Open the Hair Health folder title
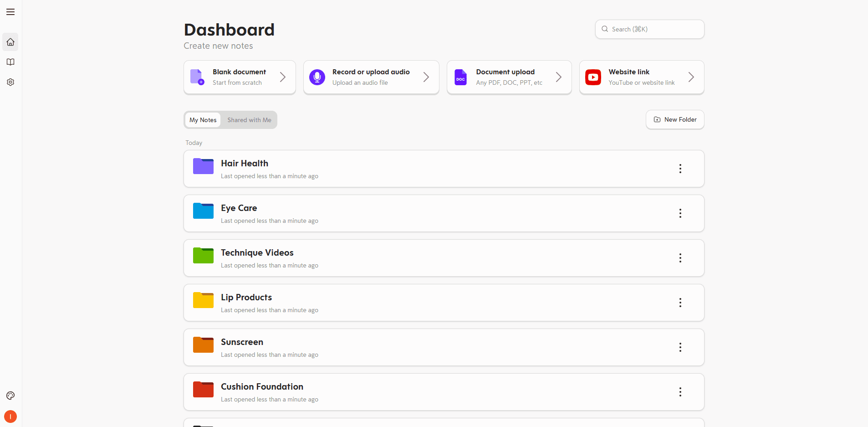Image resolution: width=868 pixels, height=427 pixels. (x=245, y=163)
